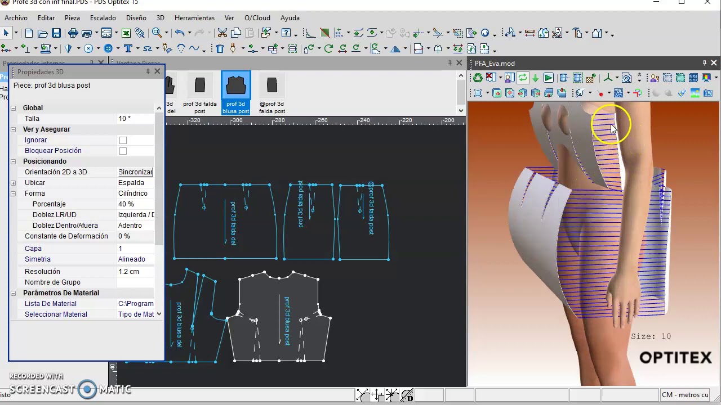Toggle the Ignorar checkbox
Image resolution: width=721 pixels, height=405 pixels.
(123, 140)
